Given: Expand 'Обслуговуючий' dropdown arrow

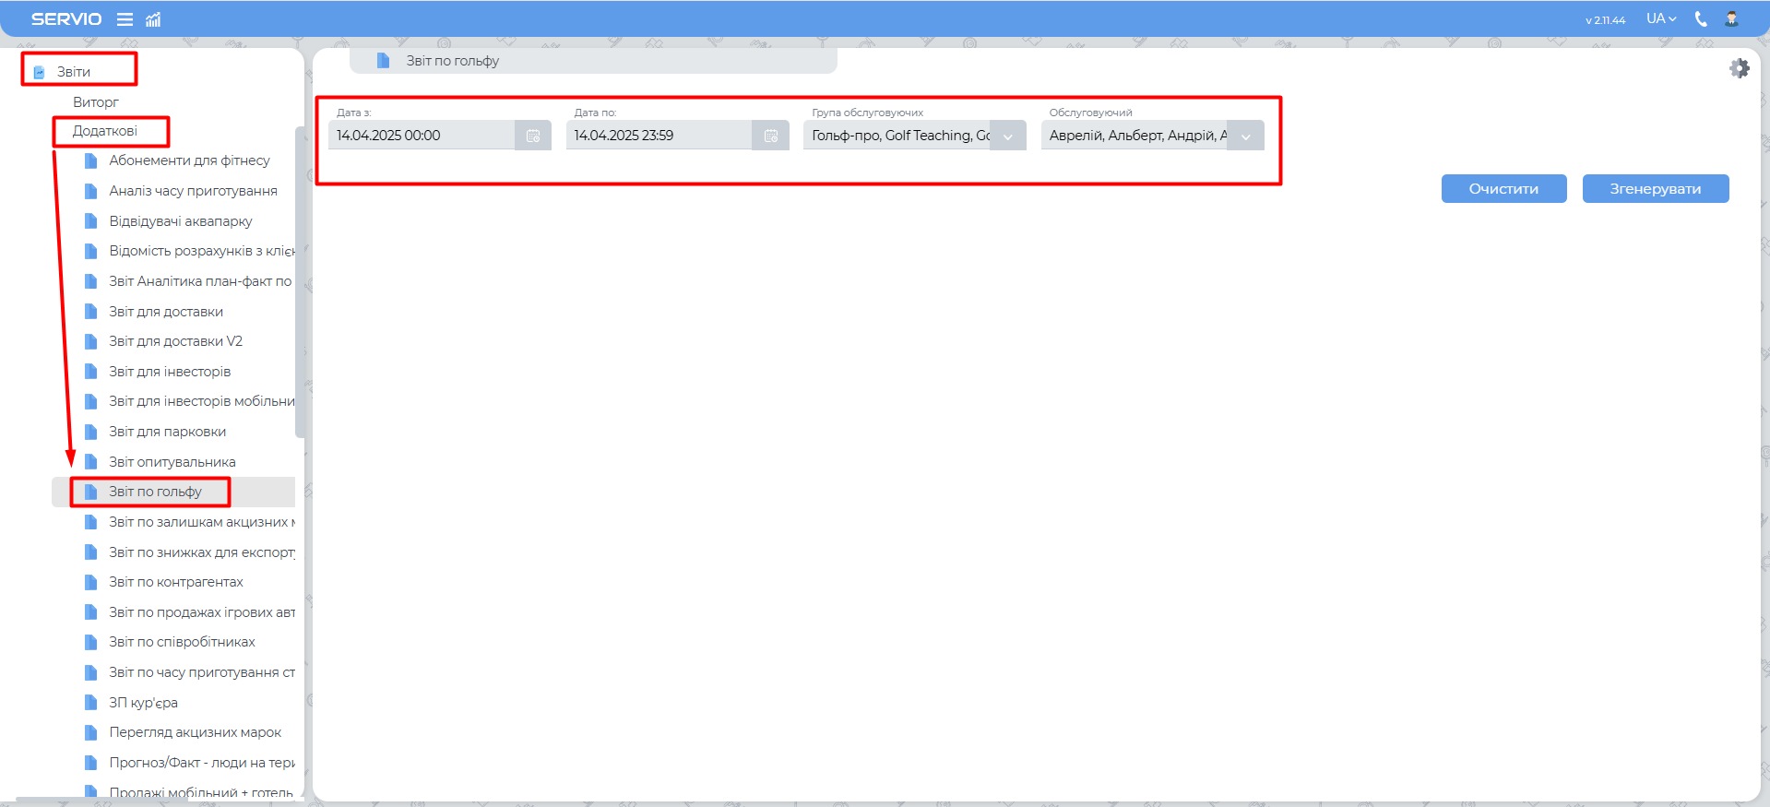Looking at the screenshot, I should click(x=1246, y=136).
